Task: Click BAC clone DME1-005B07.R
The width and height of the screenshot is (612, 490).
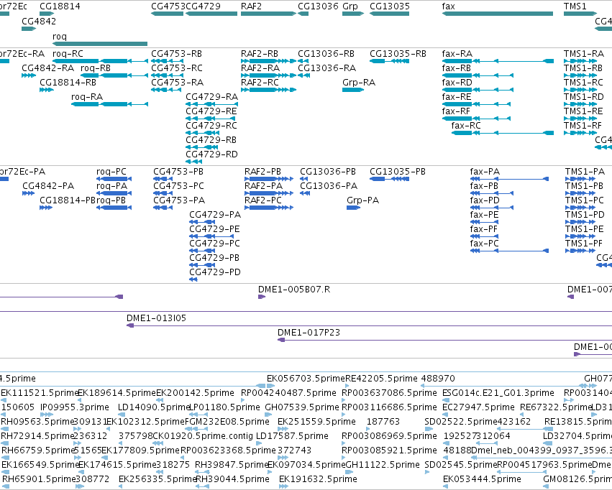Action: pyautogui.click(x=262, y=297)
